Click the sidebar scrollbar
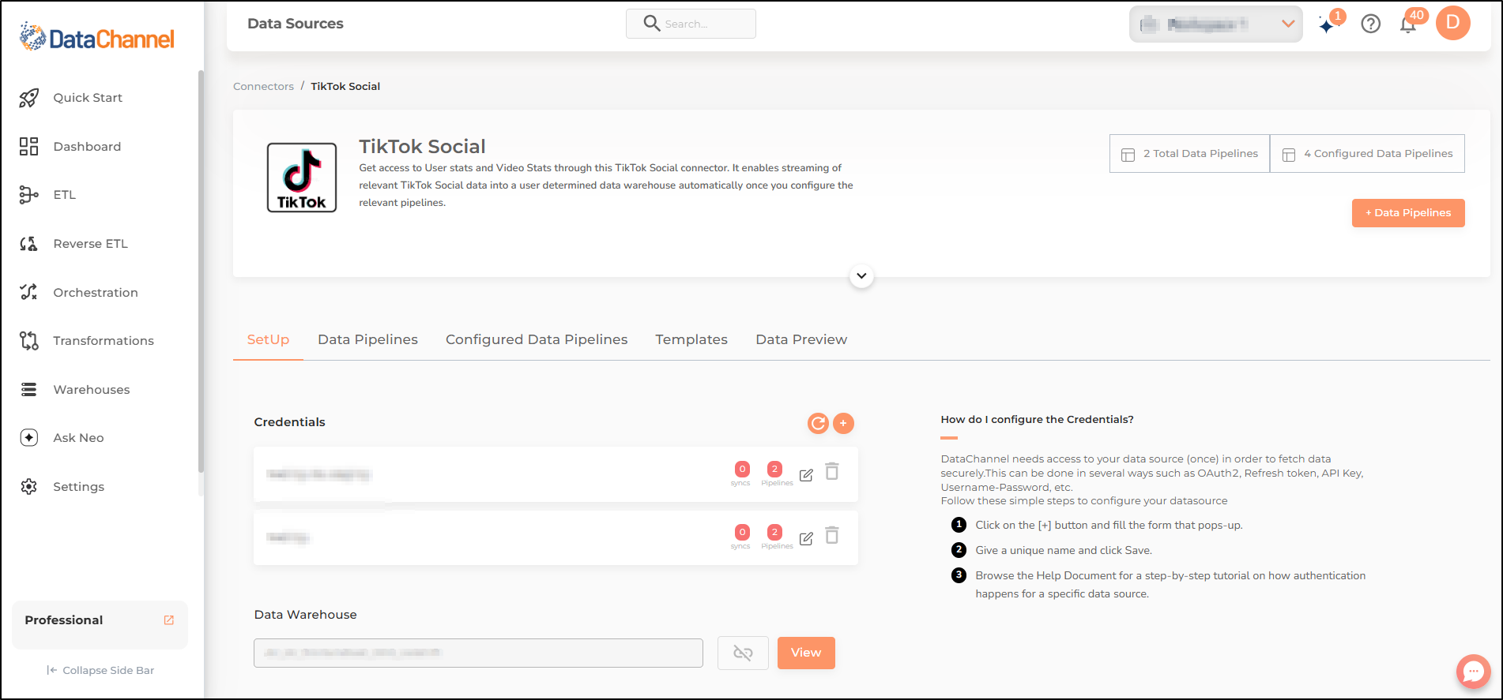1503x700 pixels. click(201, 272)
